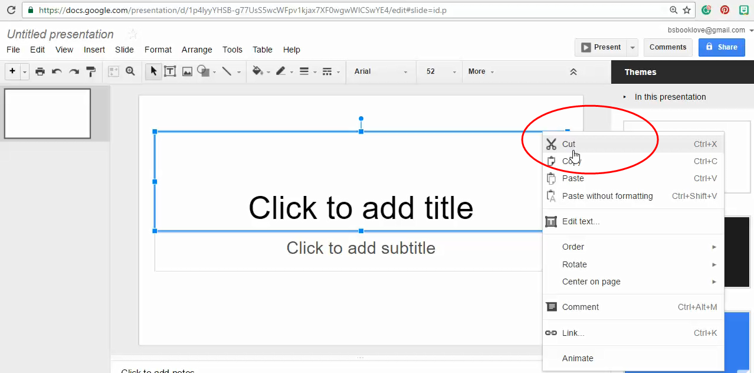The width and height of the screenshot is (754, 373).
Task: Select the Text box tool
Action: pos(170,71)
